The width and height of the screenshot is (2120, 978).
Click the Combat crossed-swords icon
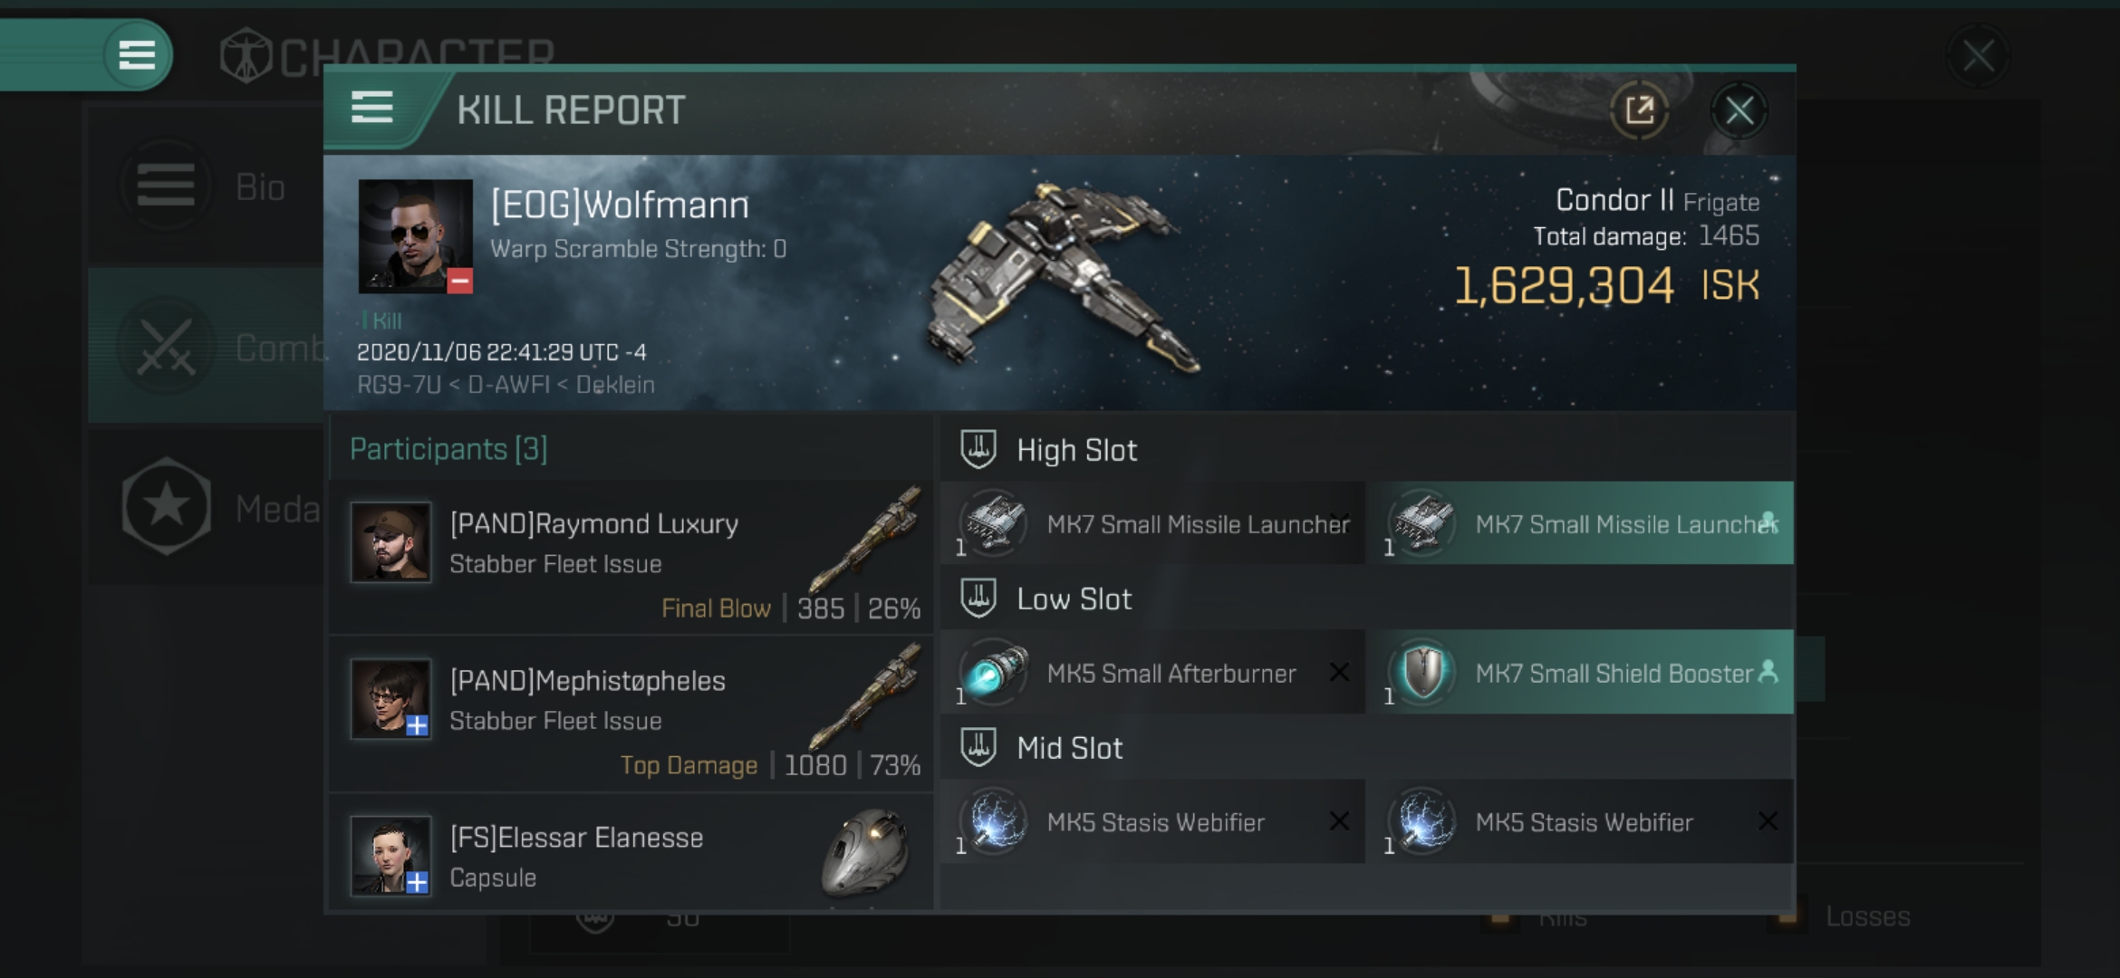point(166,347)
